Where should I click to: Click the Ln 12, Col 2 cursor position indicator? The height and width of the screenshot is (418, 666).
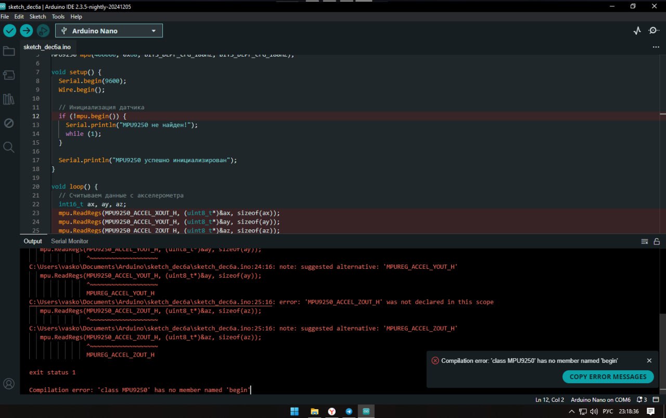550,400
